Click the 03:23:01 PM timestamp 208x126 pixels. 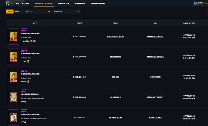189,38
